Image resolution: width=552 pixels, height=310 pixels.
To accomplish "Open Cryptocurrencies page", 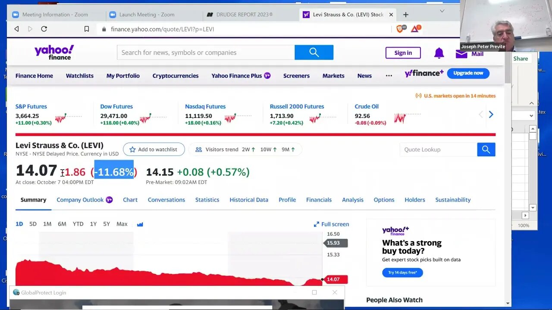I will point(176,76).
